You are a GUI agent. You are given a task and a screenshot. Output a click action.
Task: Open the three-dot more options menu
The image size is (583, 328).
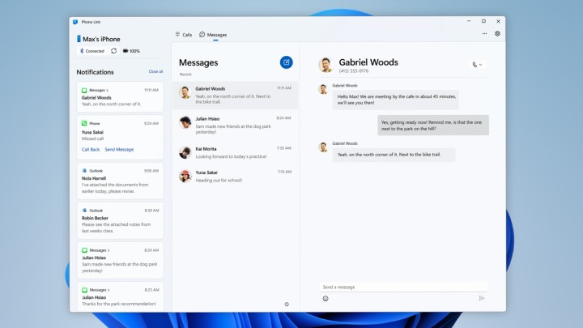point(485,34)
